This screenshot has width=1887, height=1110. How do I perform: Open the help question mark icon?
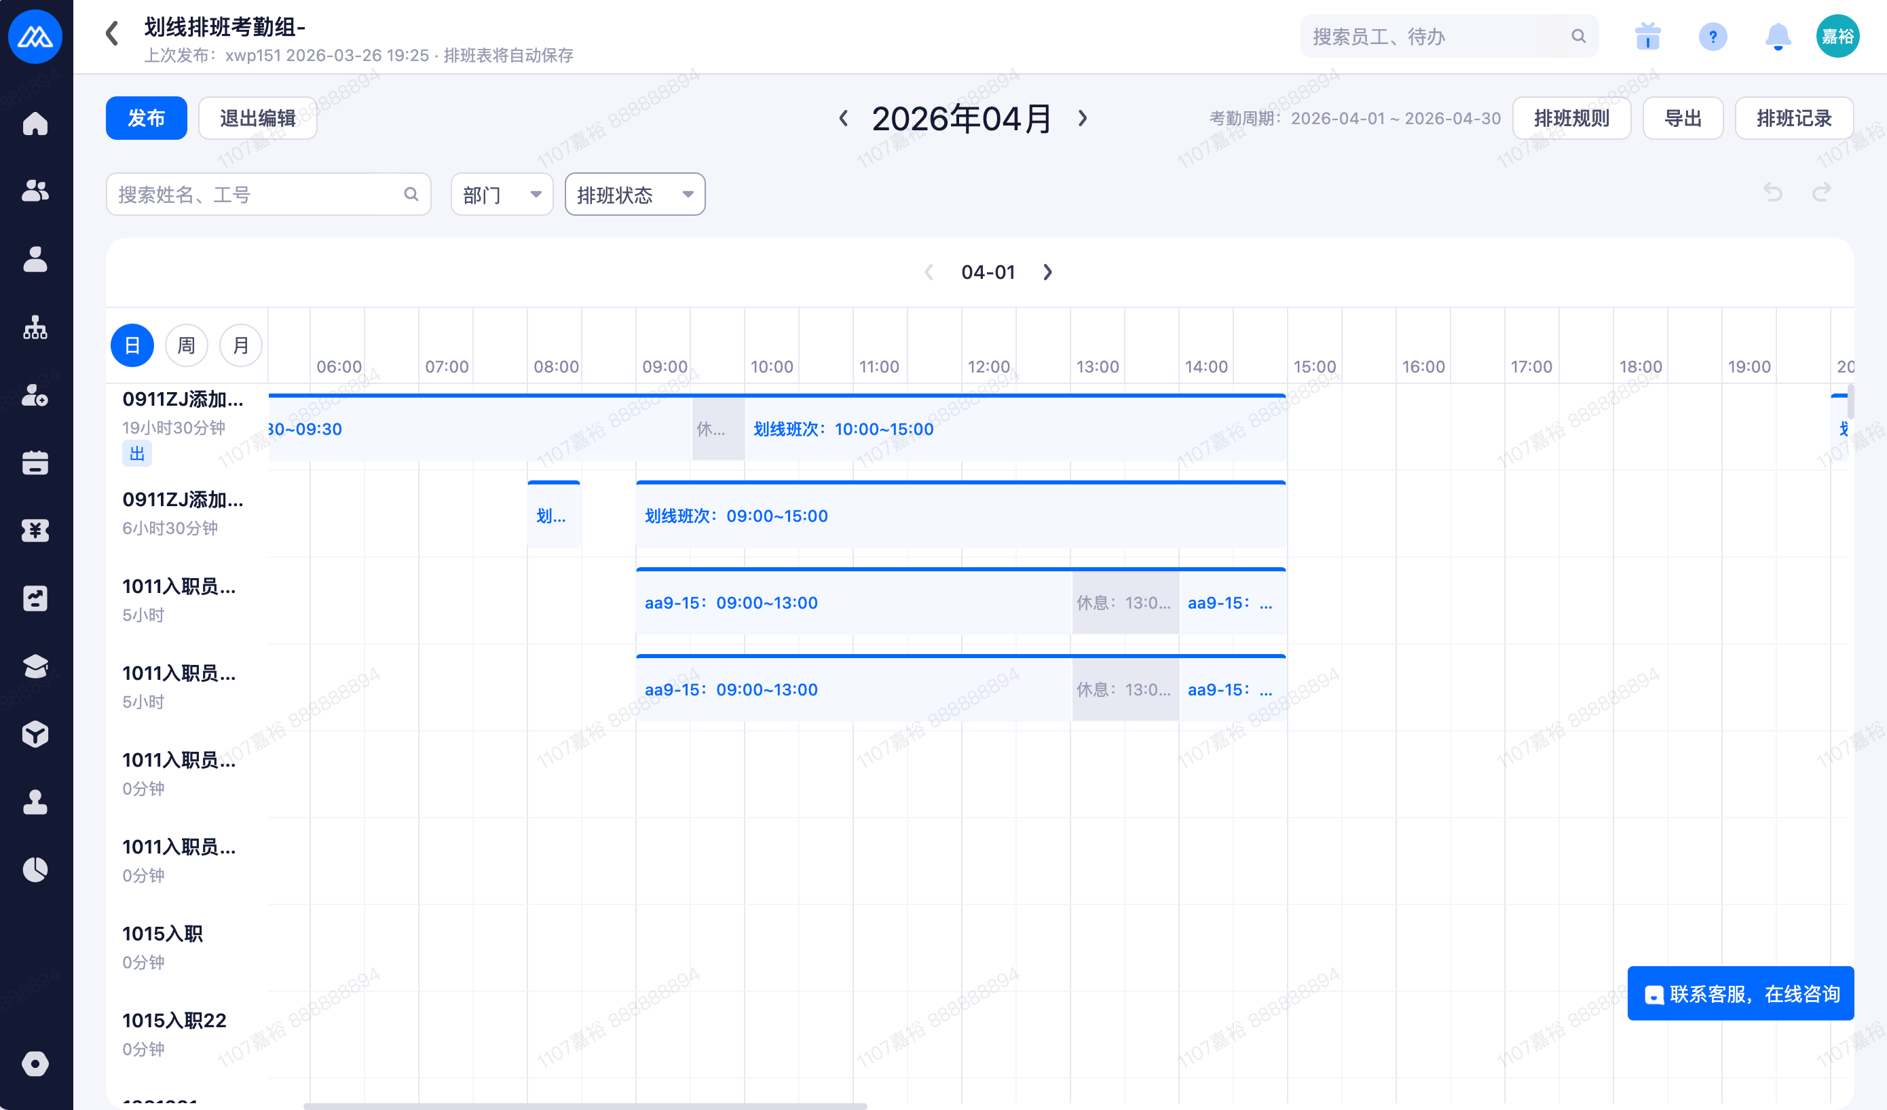pos(1713,36)
